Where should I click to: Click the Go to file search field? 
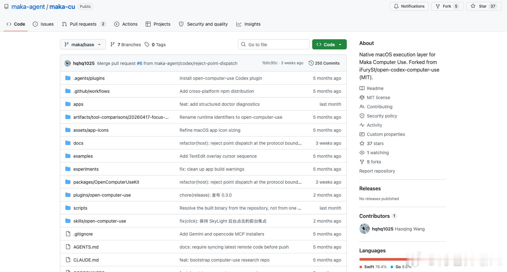point(274,44)
